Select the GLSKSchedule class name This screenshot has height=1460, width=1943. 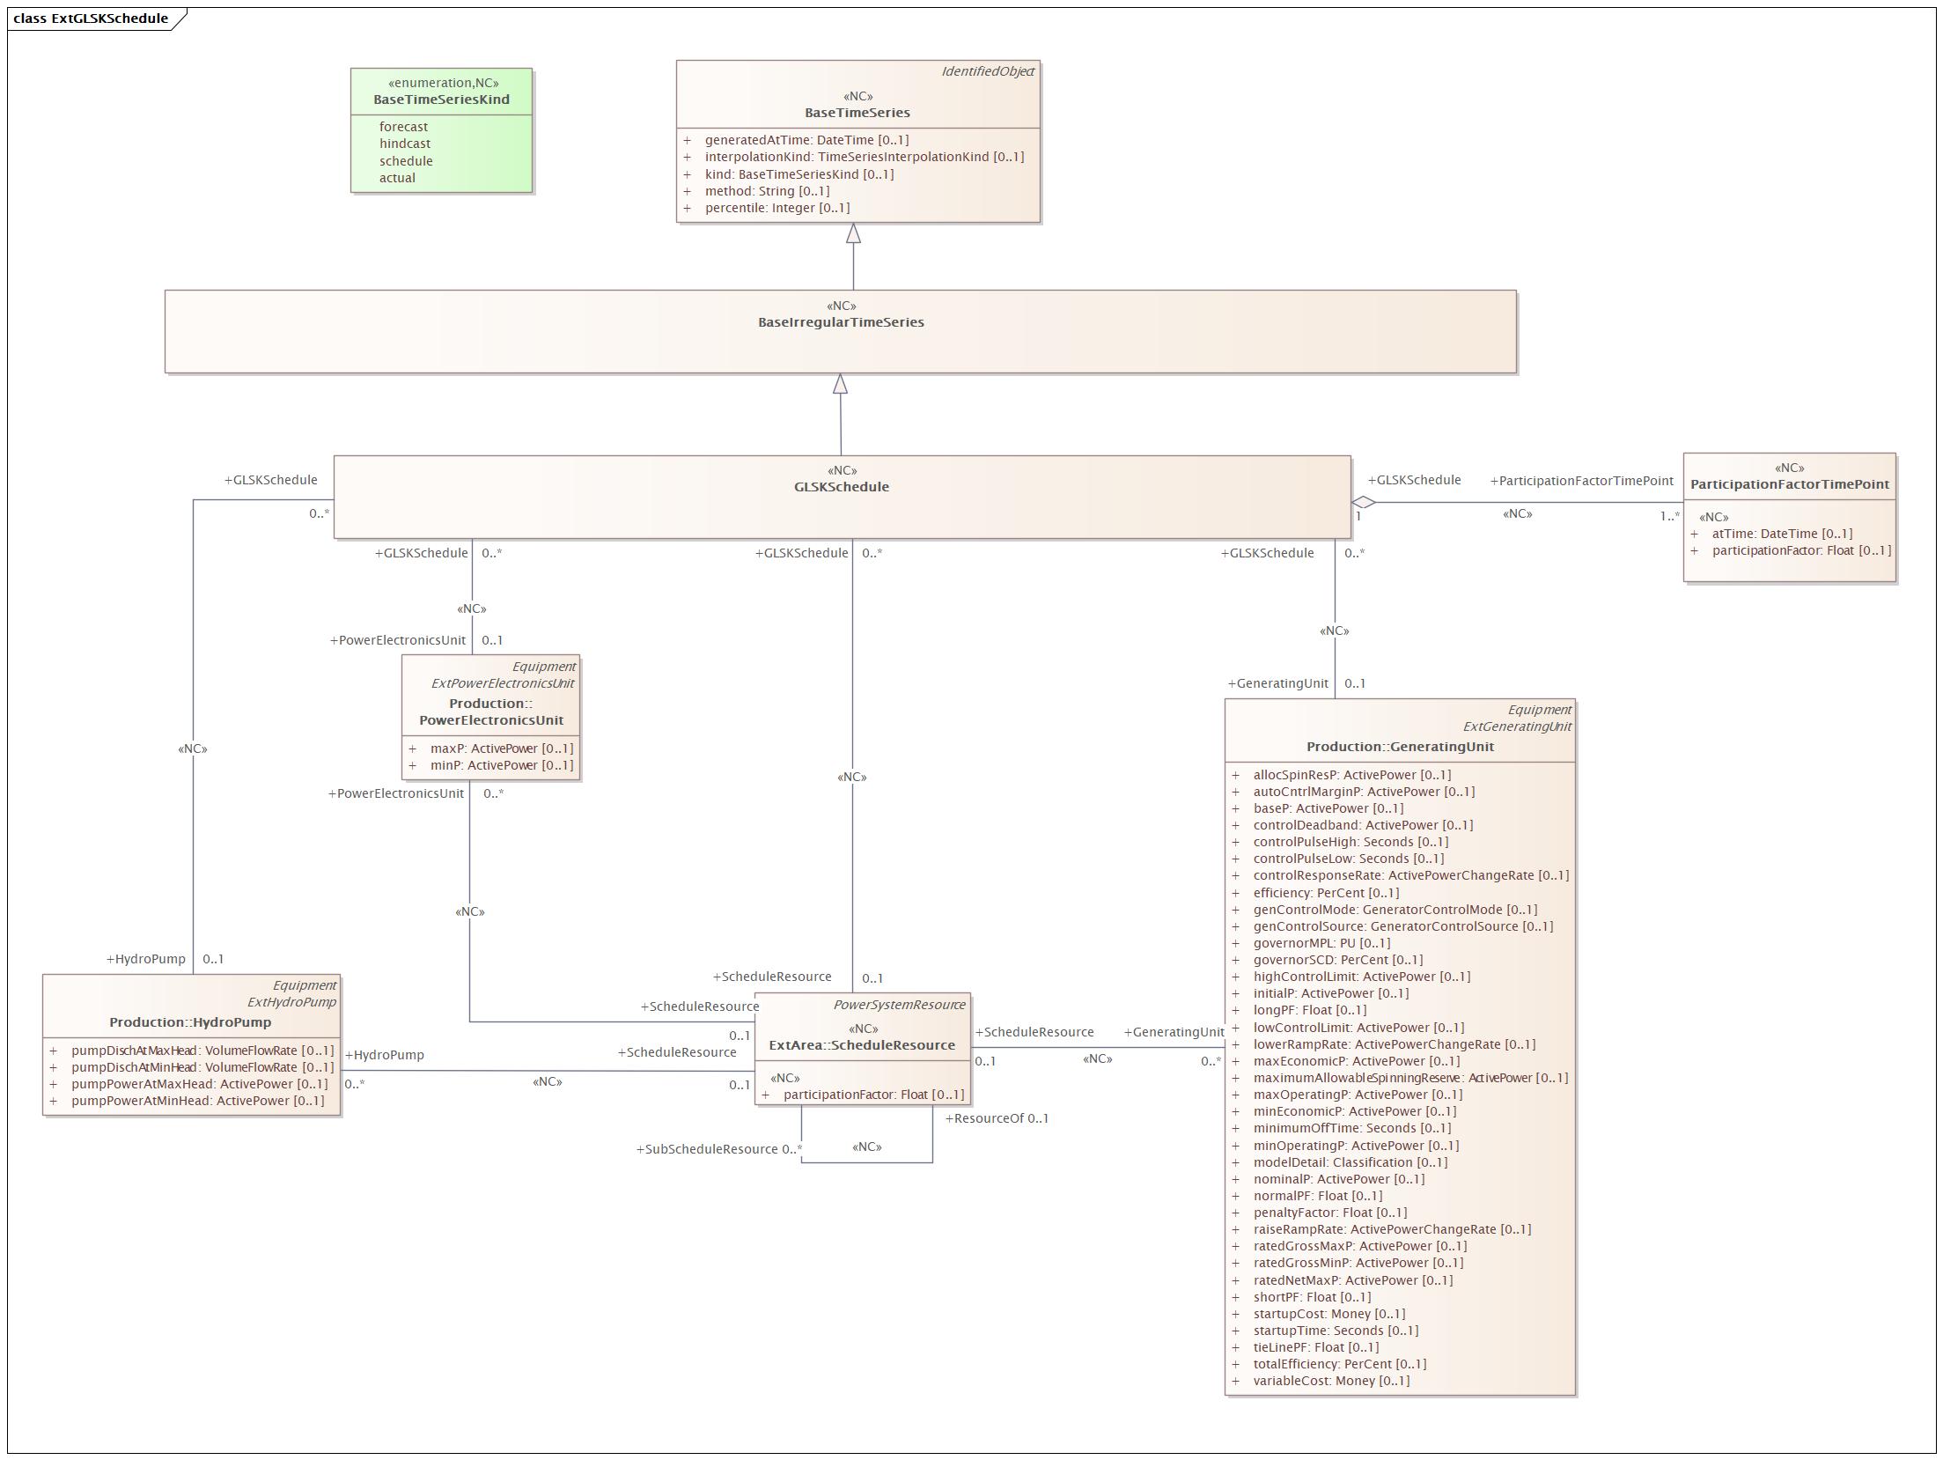tap(841, 487)
